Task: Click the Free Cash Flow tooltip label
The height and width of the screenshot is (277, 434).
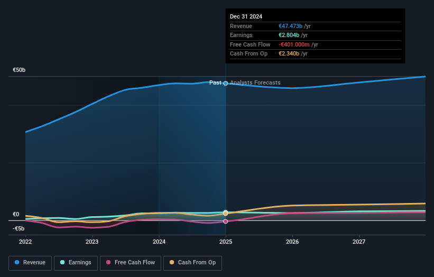Action: pos(250,44)
